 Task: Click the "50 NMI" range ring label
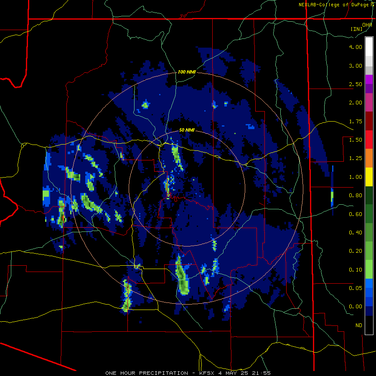coord(187,130)
